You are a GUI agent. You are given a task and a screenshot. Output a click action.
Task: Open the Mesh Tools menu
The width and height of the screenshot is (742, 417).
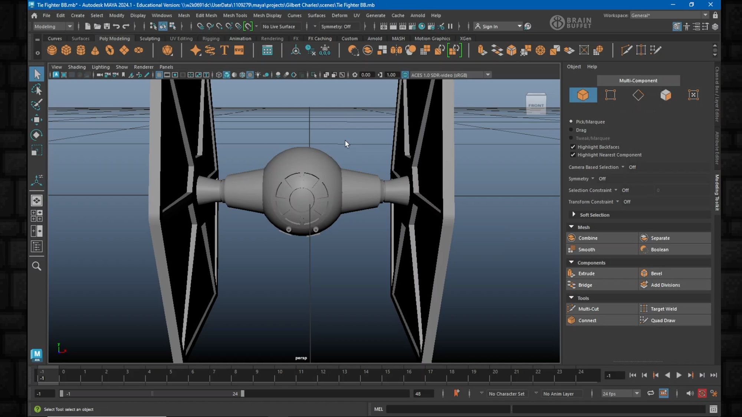click(x=234, y=16)
